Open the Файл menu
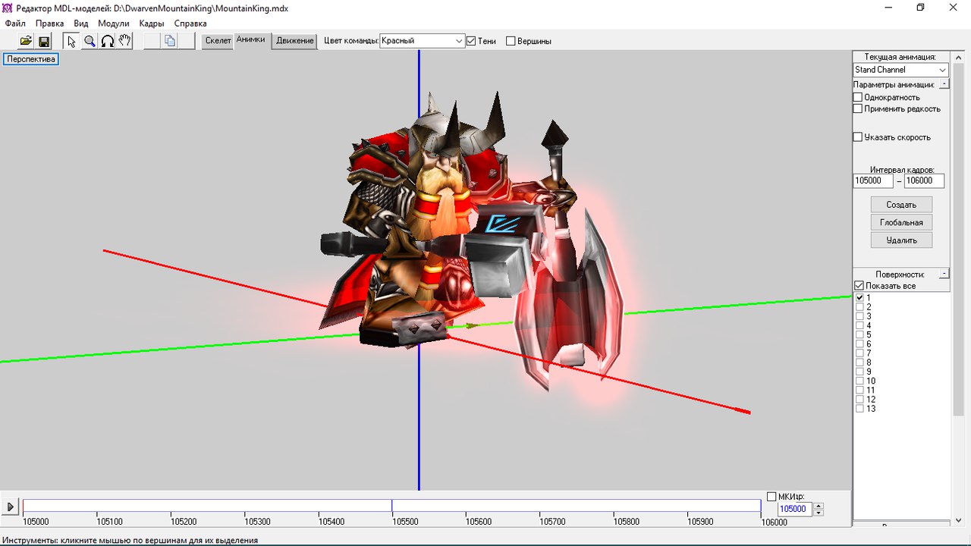This screenshot has width=971, height=546. pos(15,24)
